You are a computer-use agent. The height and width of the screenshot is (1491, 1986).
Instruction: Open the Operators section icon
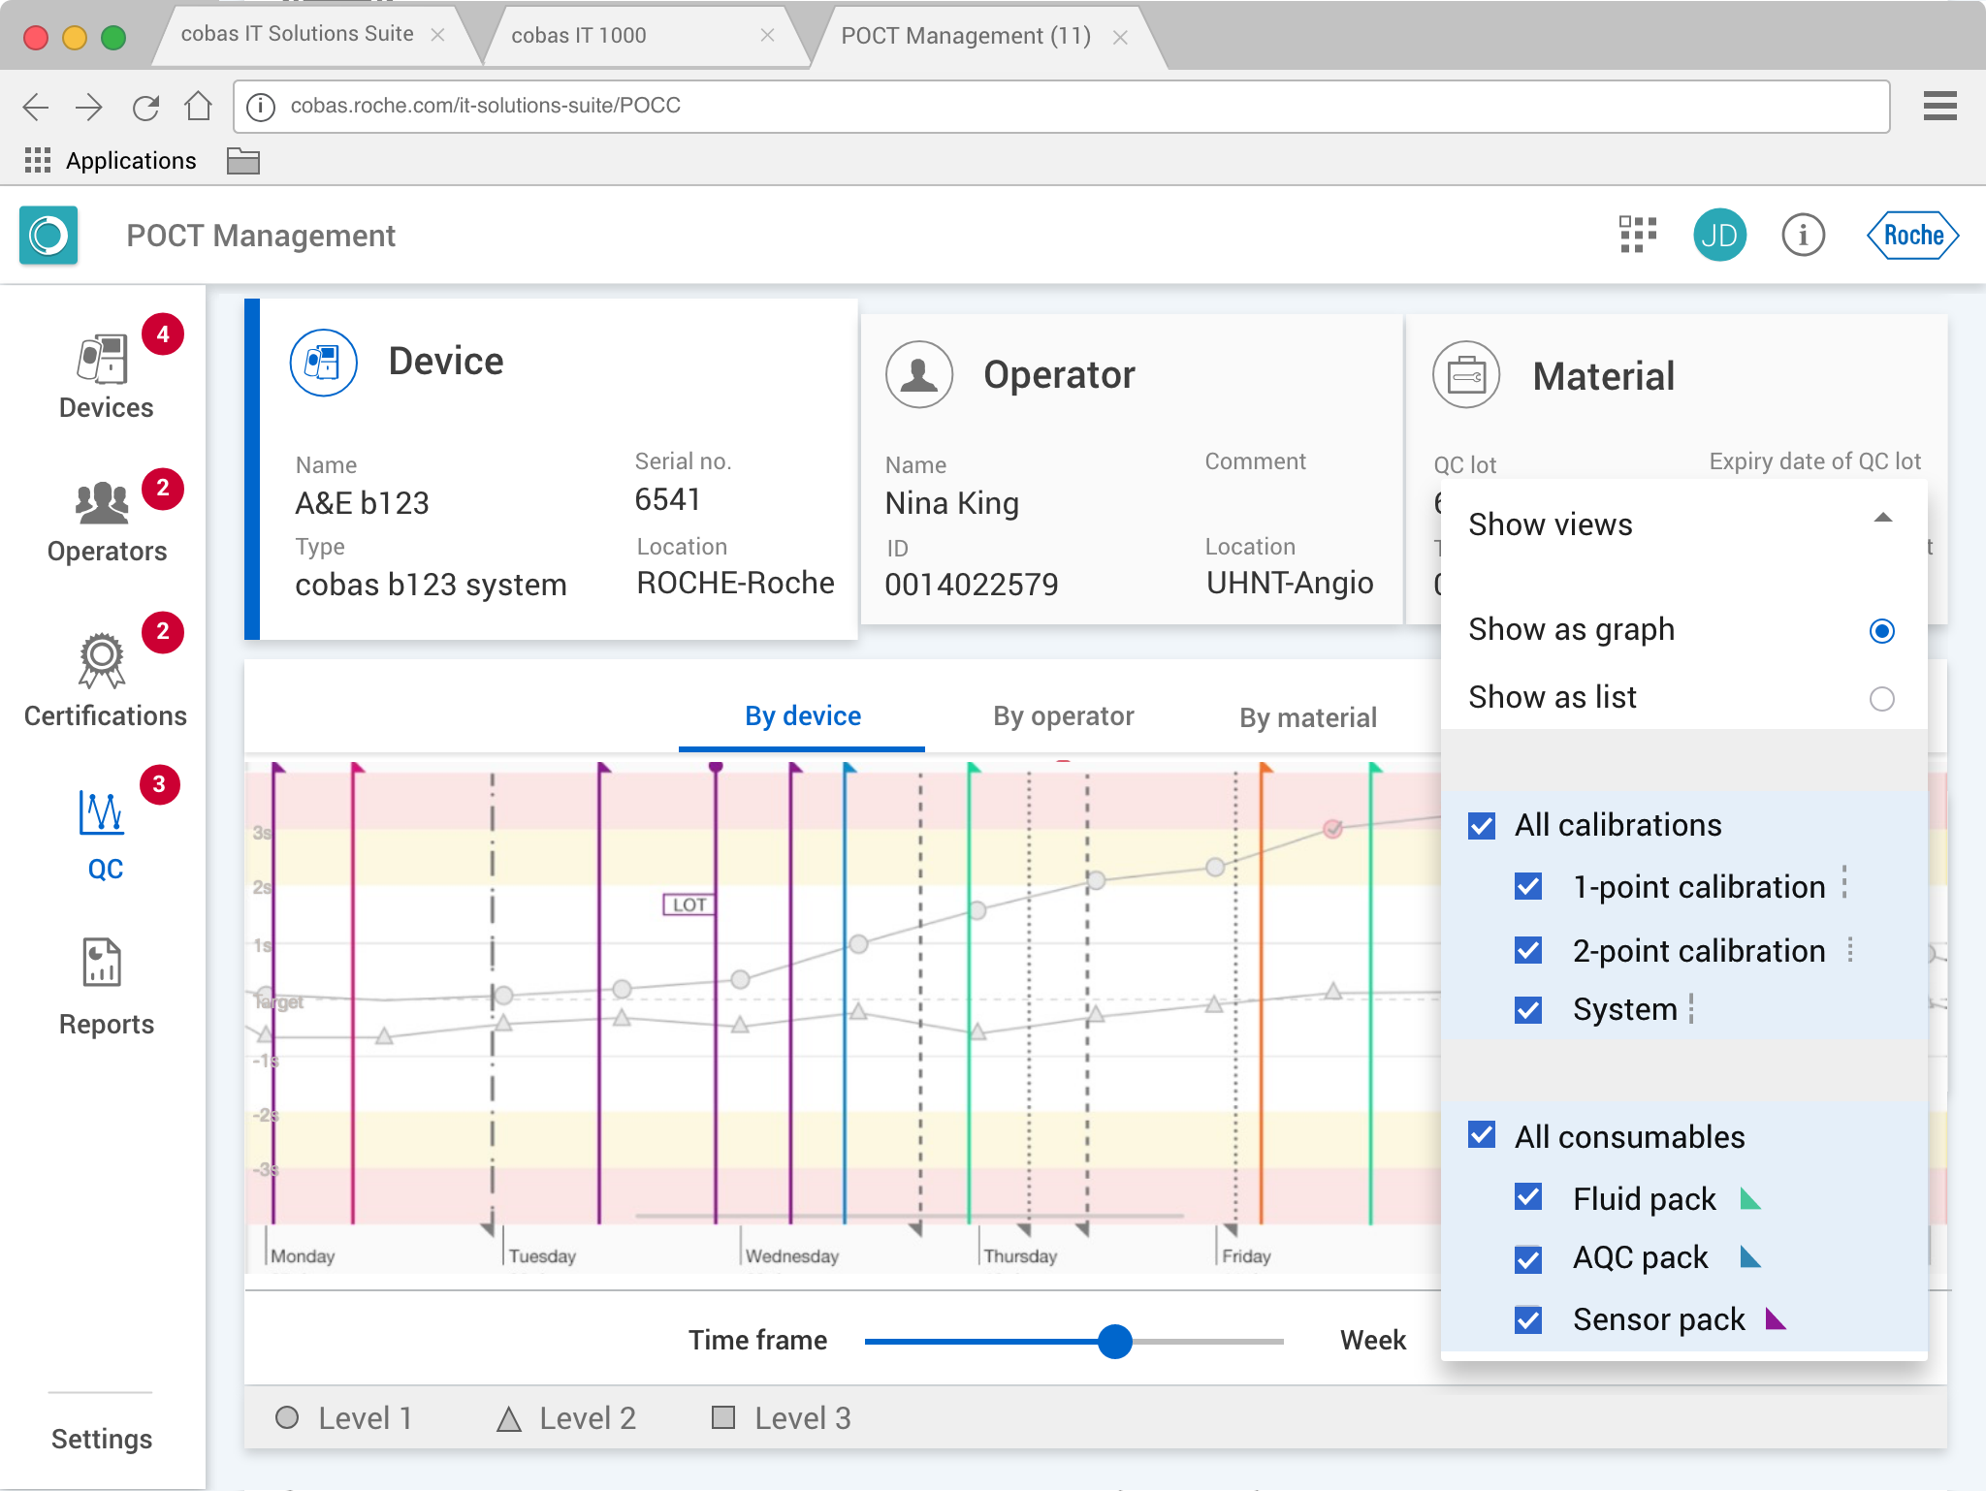click(x=103, y=504)
